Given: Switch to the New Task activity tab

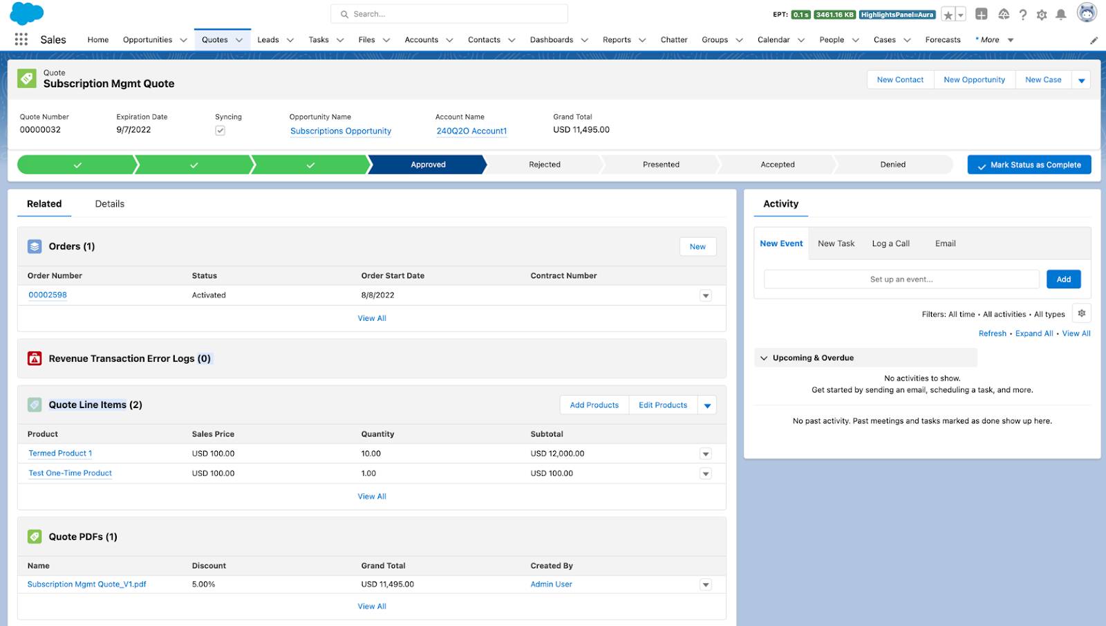Looking at the screenshot, I should (x=836, y=243).
